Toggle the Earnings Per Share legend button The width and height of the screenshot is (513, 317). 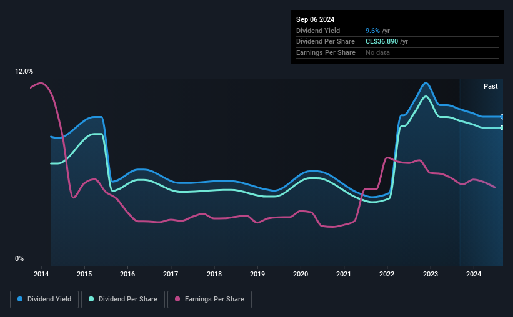coord(209,300)
